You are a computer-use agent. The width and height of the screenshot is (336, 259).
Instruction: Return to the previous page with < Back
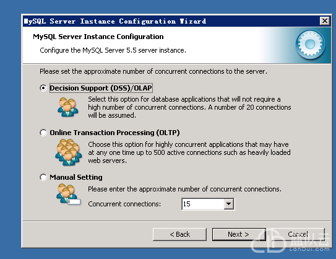tap(179, 234)
